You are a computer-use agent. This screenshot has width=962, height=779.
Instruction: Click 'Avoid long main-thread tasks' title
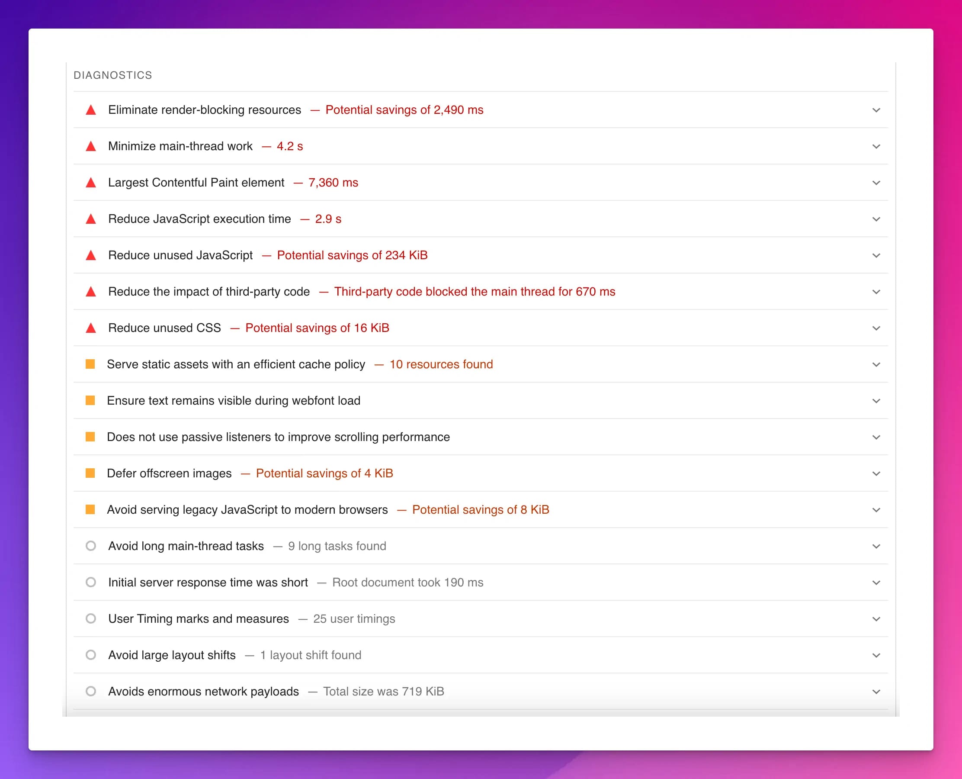(186, 546)
